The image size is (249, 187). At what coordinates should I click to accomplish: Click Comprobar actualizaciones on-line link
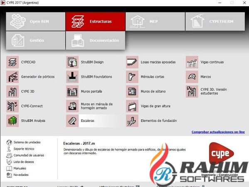click(218, 132)
